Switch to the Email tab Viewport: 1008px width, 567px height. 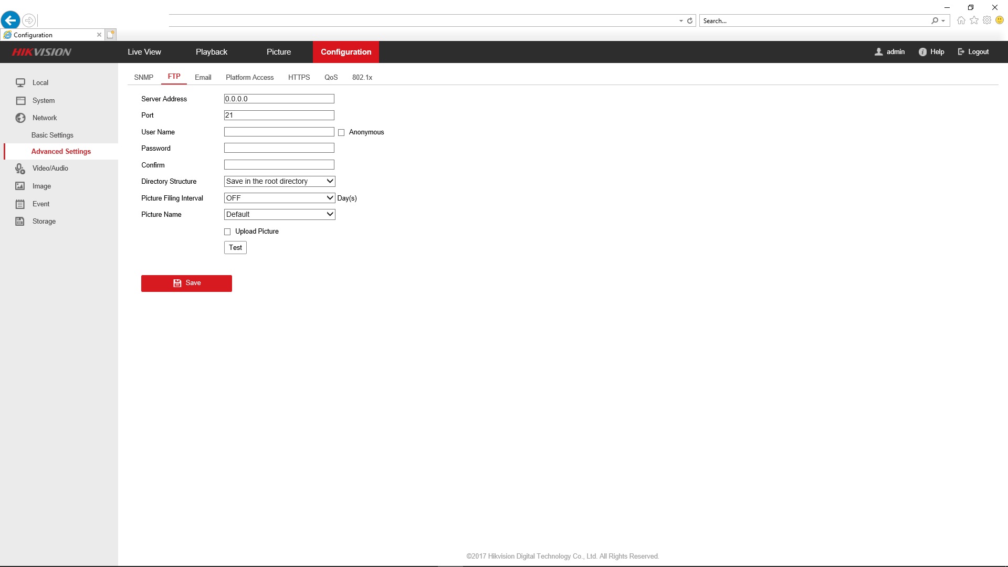point(203,78)
